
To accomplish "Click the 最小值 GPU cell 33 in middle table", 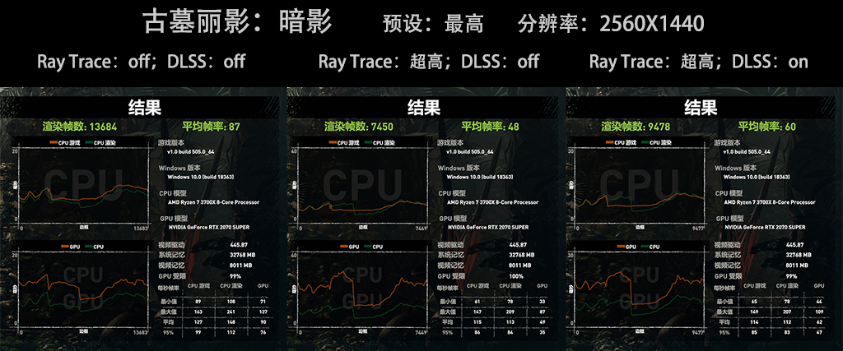I will (542, 303).
